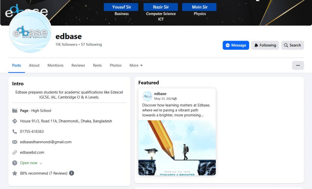The image size is (312, 189).
Task: Click the Search button
Action: [x=292, y=45]
